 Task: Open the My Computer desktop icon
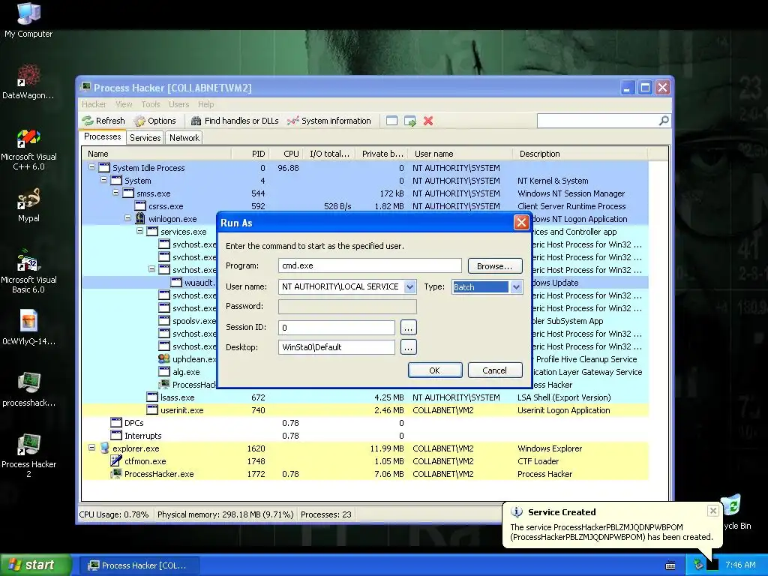click(28, 19)
